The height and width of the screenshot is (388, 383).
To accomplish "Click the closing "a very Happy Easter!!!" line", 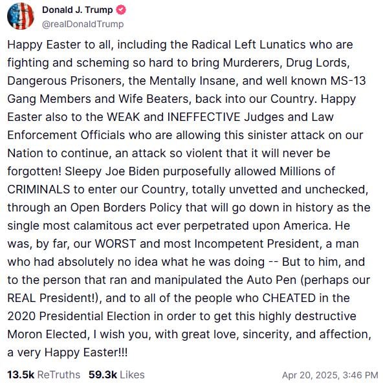I will [67, 352].
